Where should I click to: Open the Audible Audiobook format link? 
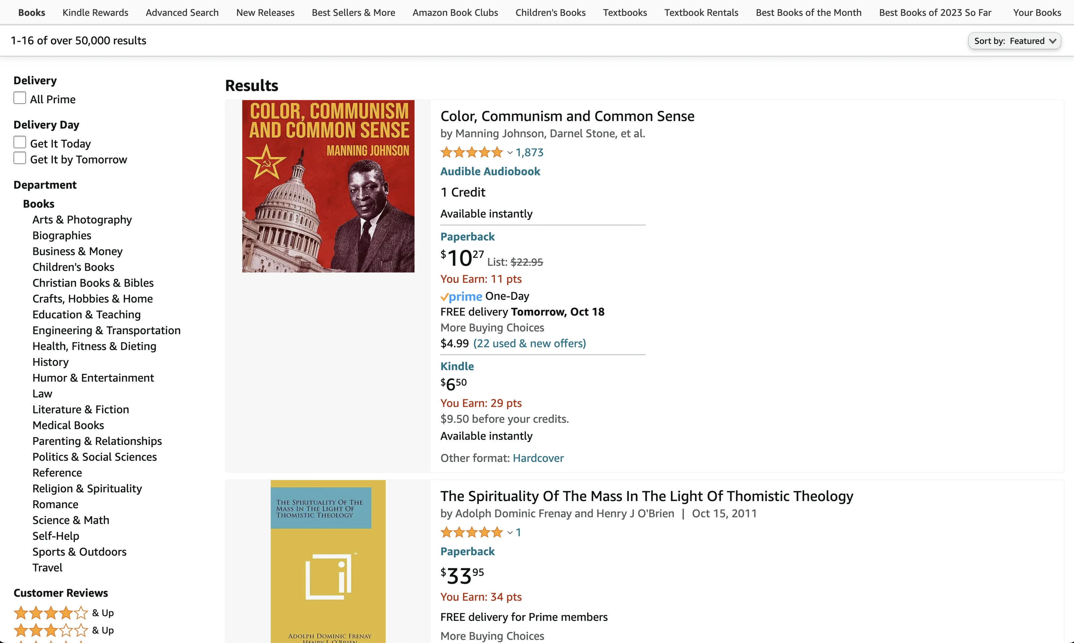pyautogui.click(x=490, y=171)
